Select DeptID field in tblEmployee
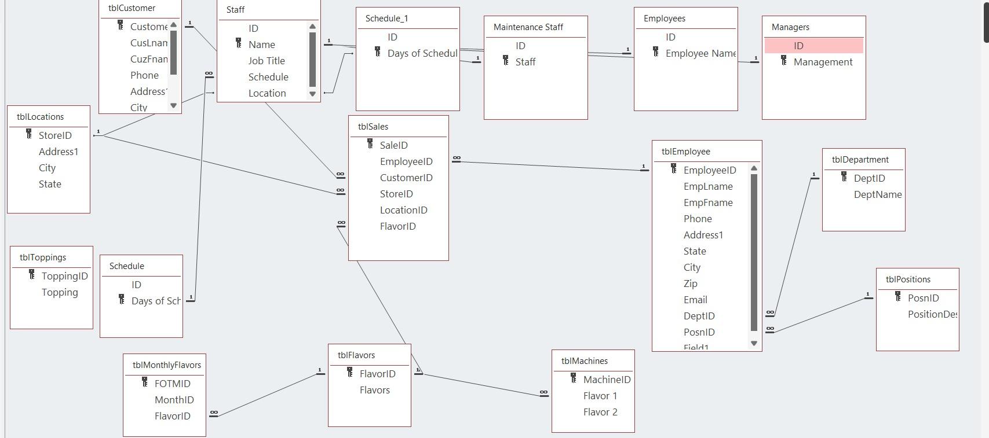Viewport: 989px width, 438px height. coord(699,316)
